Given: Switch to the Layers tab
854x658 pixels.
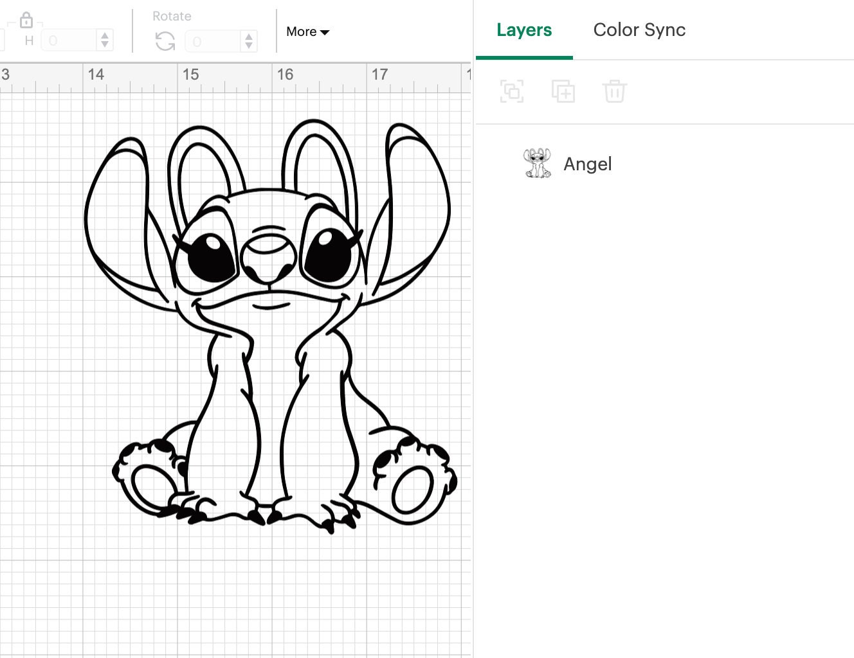Looking at the screenshot, I should (x=524, y=30).
